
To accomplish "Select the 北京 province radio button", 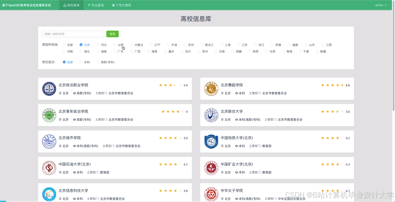I will (81, 45).
